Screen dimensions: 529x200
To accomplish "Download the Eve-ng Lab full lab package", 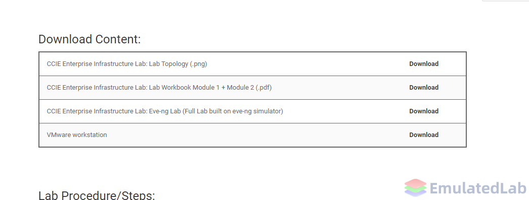I will click(424, 111).
